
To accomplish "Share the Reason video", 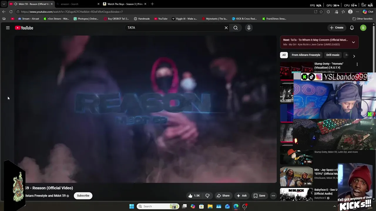I will [223, 195].
